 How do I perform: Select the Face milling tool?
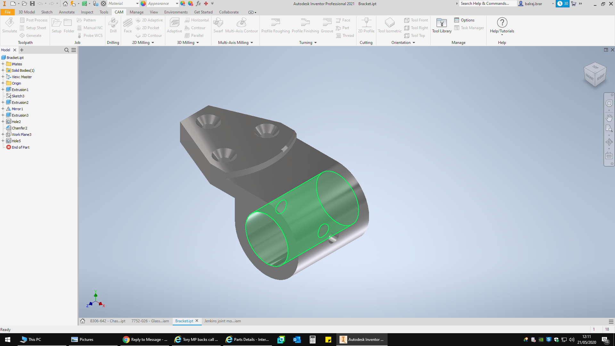point(128,25)
